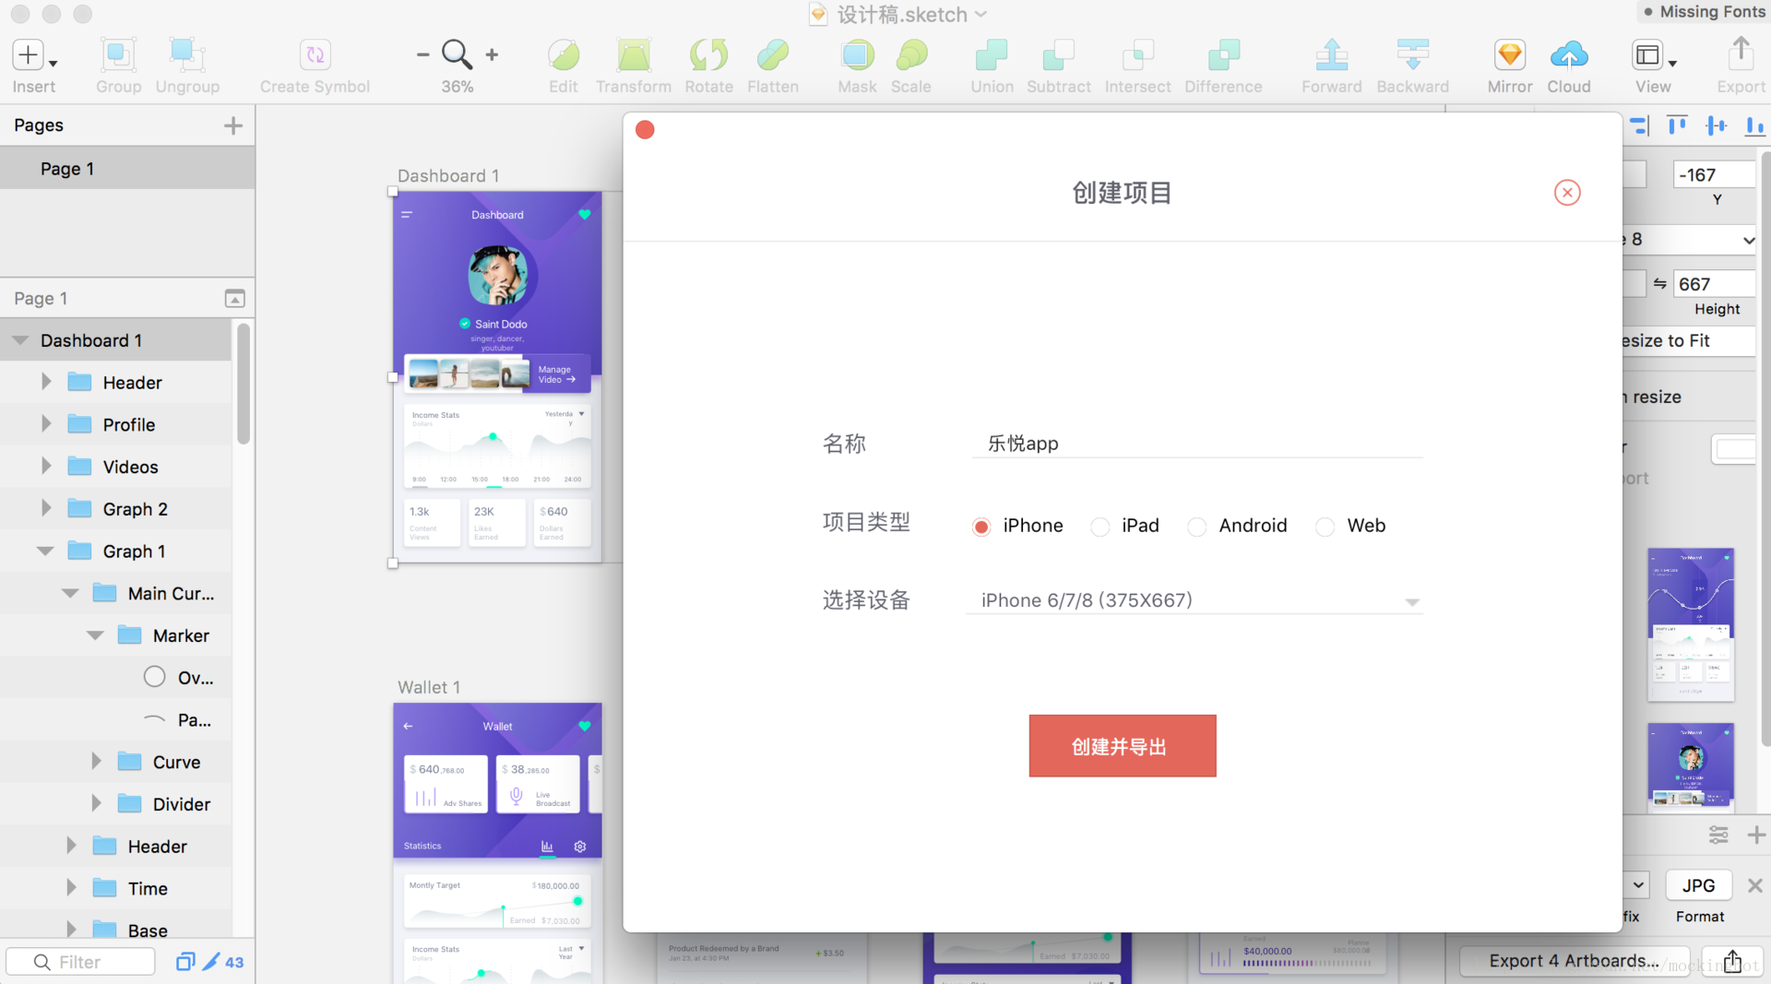1771x984 pixels.
Task: Click the first export preview thumbnail
Action: [1691, 624]
